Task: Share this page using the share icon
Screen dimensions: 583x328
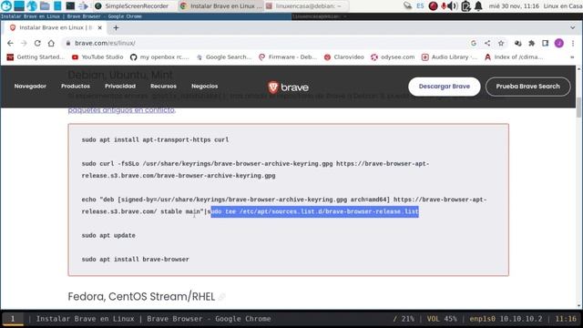Action: 487,43
